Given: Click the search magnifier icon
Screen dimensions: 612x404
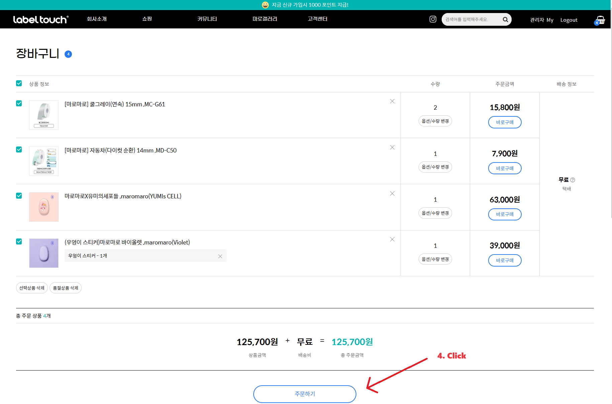Looking at the screenshot, I should pyautogui.click(x=505, y=20).
